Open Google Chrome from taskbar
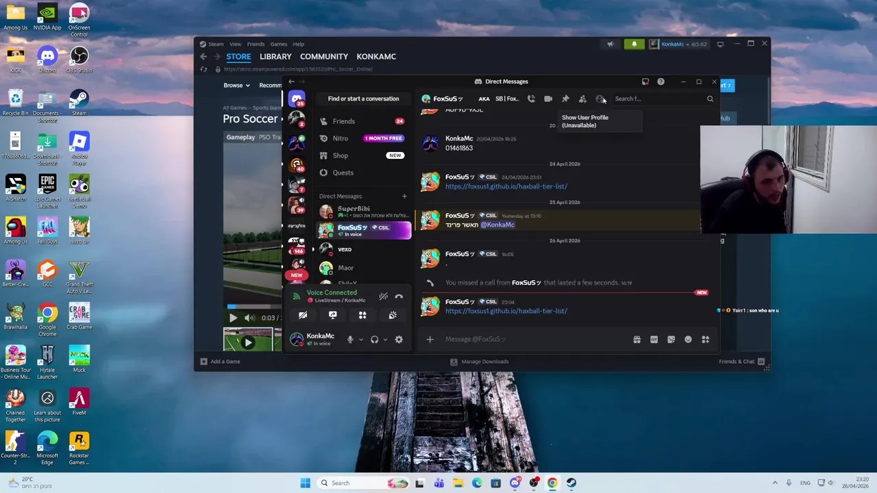This screenshot has height=493, width=877. (552, 483)
